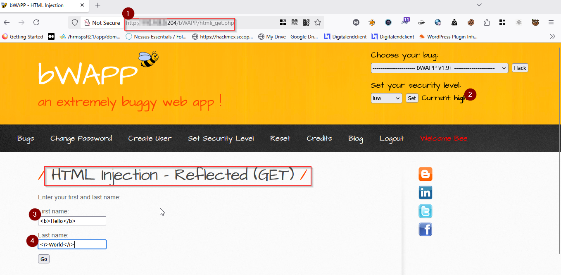Submit the form with the Go button

point(44,259)
